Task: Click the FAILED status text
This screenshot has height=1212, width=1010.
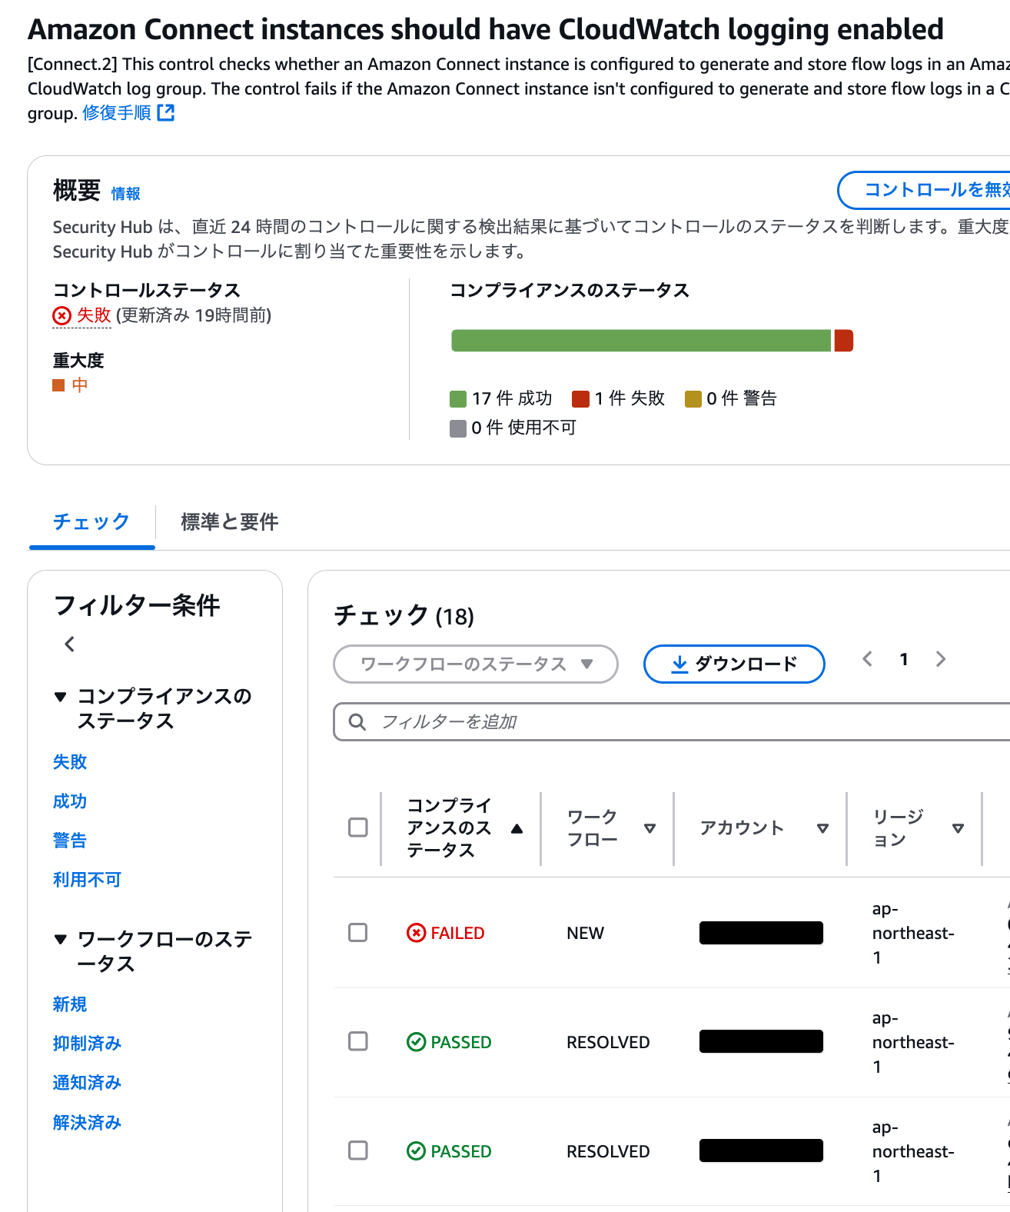Action: tap(457, 933)
